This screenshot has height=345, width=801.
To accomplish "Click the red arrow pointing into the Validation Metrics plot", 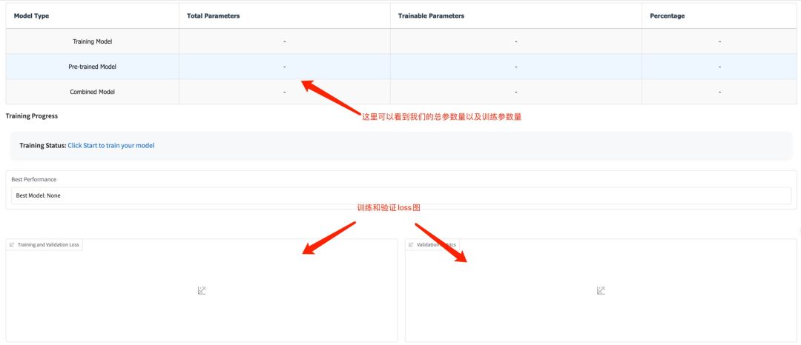I will [x=442, y=243].
